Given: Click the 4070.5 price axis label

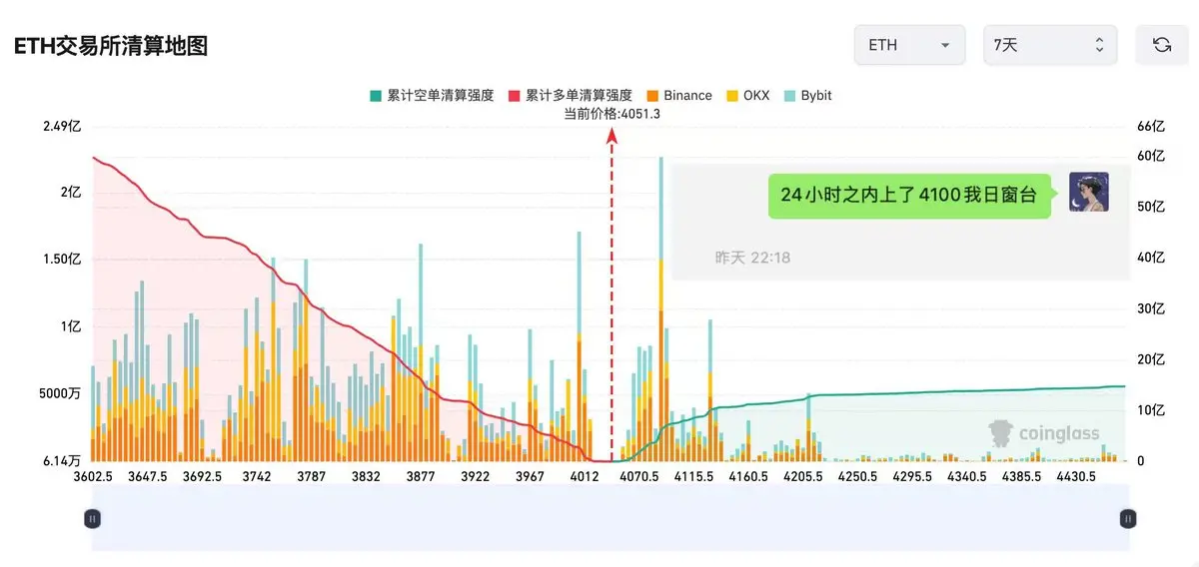Looking at the screenshot, I should 639,477.
